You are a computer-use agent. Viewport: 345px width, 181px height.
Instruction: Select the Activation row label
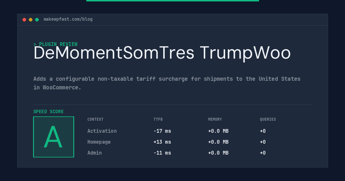[x=102, y=131]
